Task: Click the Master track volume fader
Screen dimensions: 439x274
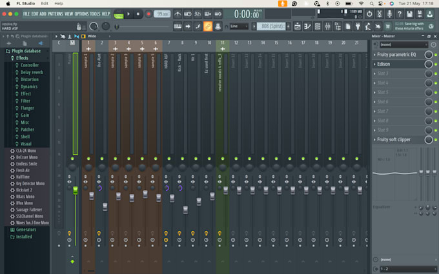Action: [x=76, y=190]
